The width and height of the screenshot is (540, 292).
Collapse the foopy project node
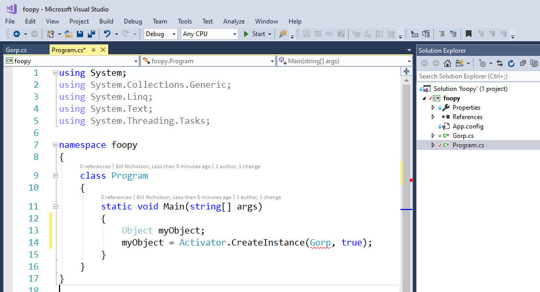424,98
